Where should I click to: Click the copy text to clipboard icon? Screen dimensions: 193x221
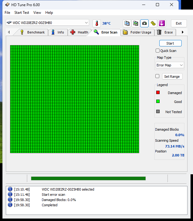pos(127,23)
